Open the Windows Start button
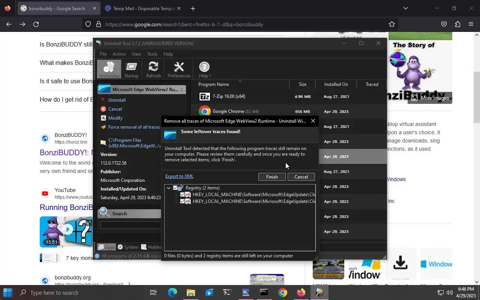This screenshot has height=300, width=480. tap(8, 292)
